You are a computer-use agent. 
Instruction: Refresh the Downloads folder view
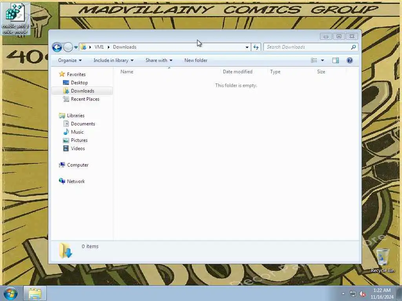pos(256,47)
